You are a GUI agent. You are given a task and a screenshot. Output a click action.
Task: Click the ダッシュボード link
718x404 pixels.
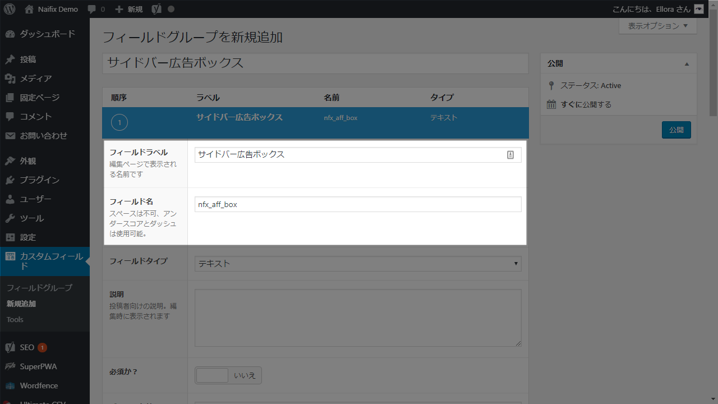(47, 34)
